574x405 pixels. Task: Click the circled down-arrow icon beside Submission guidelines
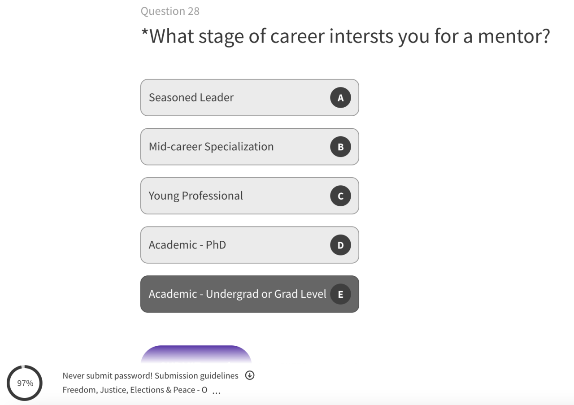[x=250, y=375]
